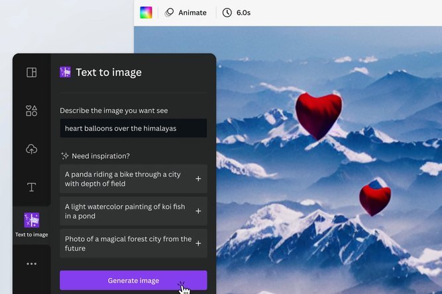Click the clock timing icon
This screenshot has height=294, width=442.
(227, 13)
